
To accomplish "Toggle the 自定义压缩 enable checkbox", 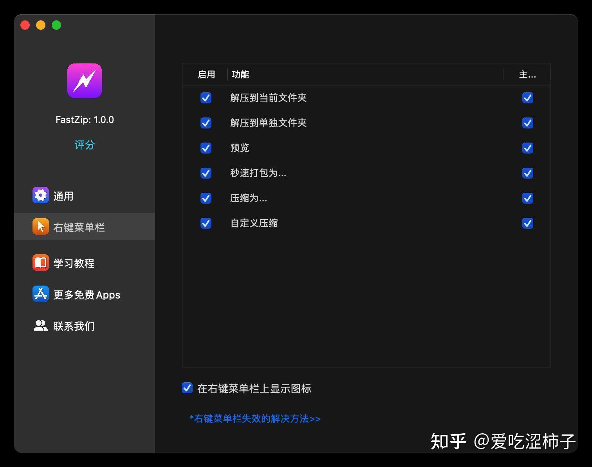I will (206, 223).
